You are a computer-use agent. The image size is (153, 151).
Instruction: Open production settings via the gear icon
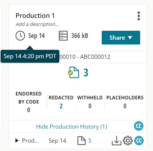(x=128, y=141)
